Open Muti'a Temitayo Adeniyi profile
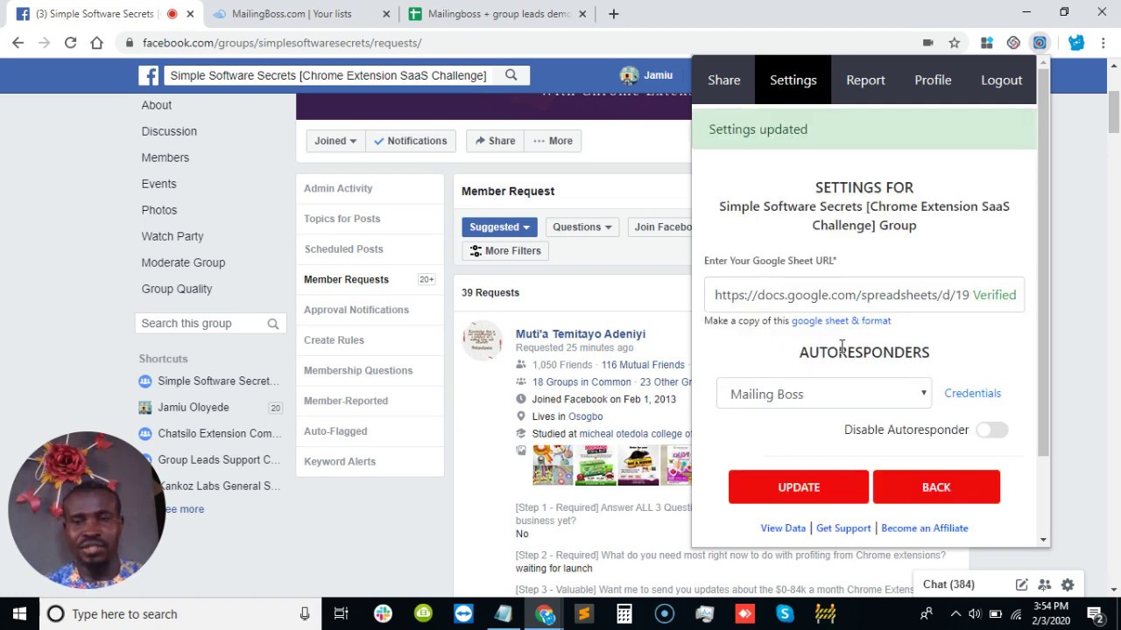Screen dimensions: 1121x630 581,333
